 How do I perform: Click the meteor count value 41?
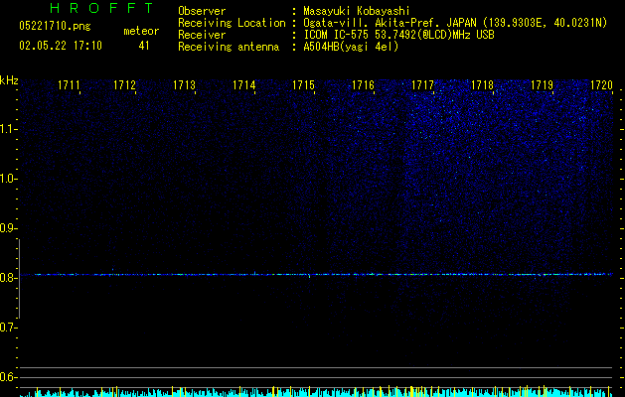coord(144,46)
